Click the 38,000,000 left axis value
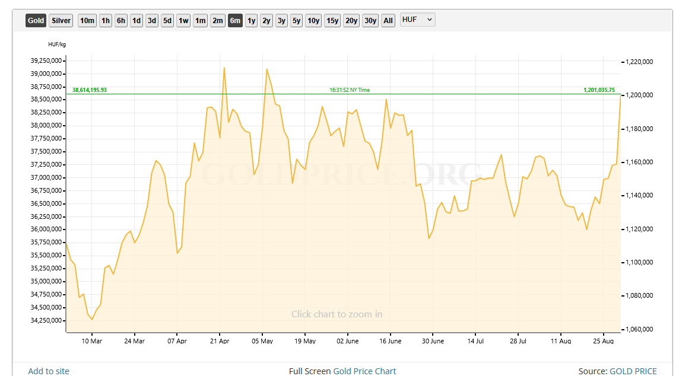This screenshot has height=376, width=679. pos(46,126)
